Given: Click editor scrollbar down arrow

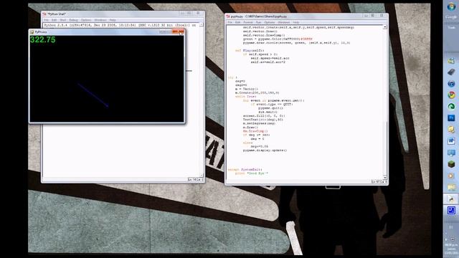Looking at the screenshot, I should tap(385, 177).
